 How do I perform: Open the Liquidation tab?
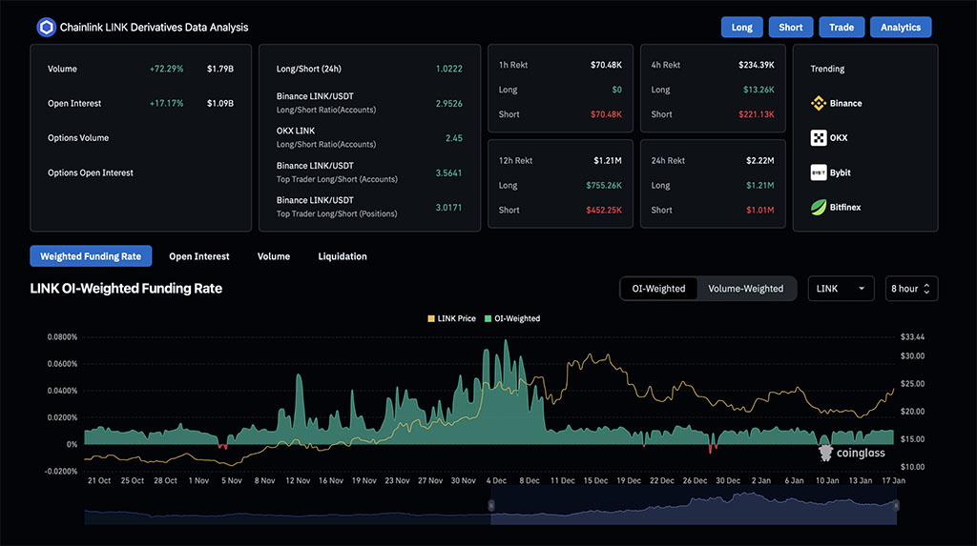click(343, 256)
